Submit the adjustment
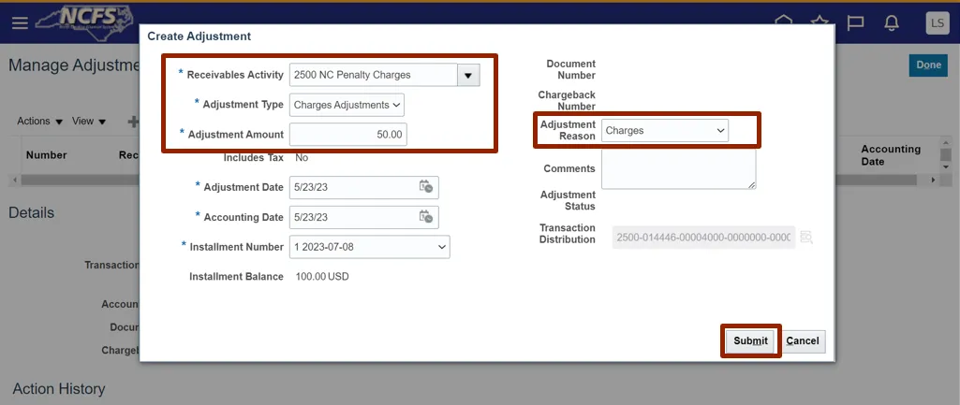Screen dimensions: 960x405 (750, 340)
